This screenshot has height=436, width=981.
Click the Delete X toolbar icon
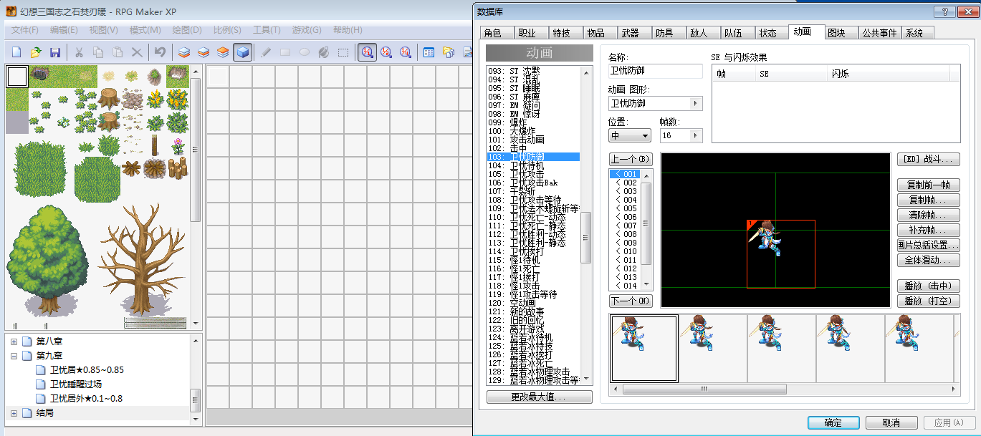(136, 52)
